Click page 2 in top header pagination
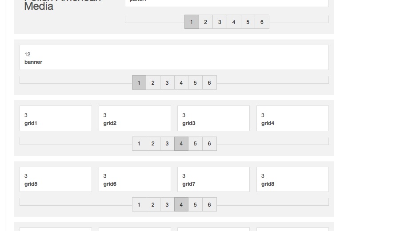Screen dimensions: 412x231 click(205, 22)
